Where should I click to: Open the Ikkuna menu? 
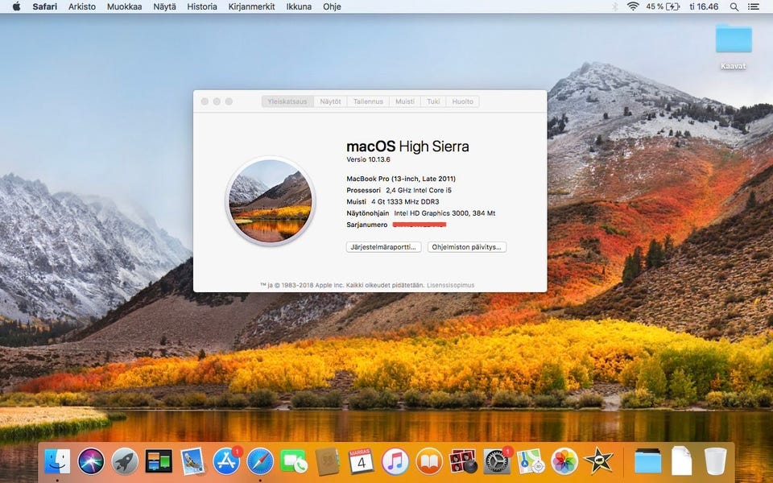(299, 6)
